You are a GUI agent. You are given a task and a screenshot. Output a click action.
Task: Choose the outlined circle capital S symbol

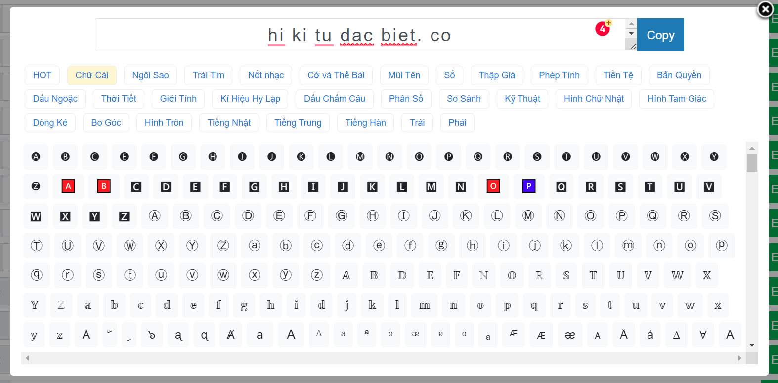[x=715, y=216]
